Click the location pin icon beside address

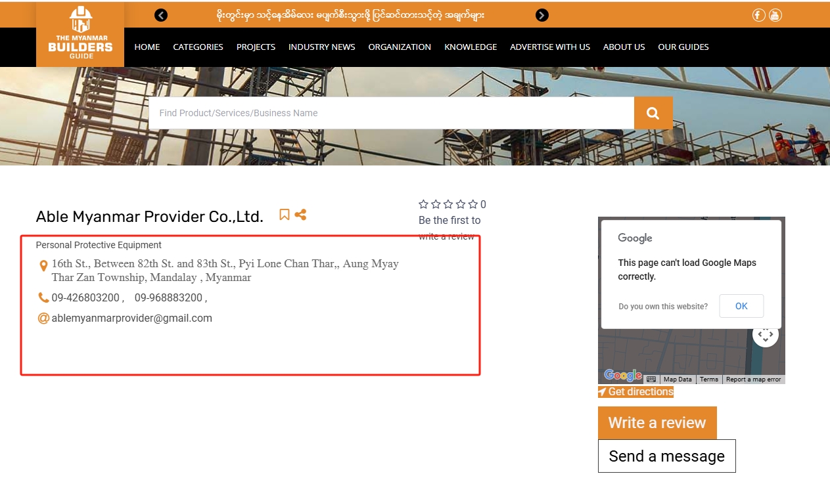coord(43,266)
